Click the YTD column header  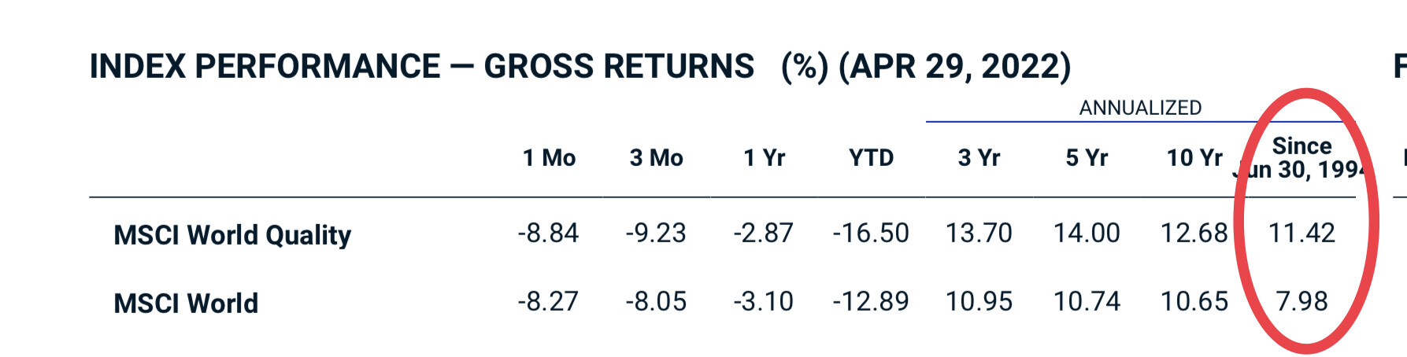coord(871,158)
